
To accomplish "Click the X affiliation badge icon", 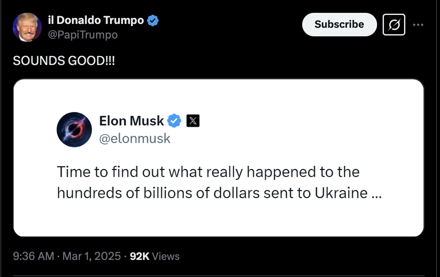I will click(x=193, y=121).
